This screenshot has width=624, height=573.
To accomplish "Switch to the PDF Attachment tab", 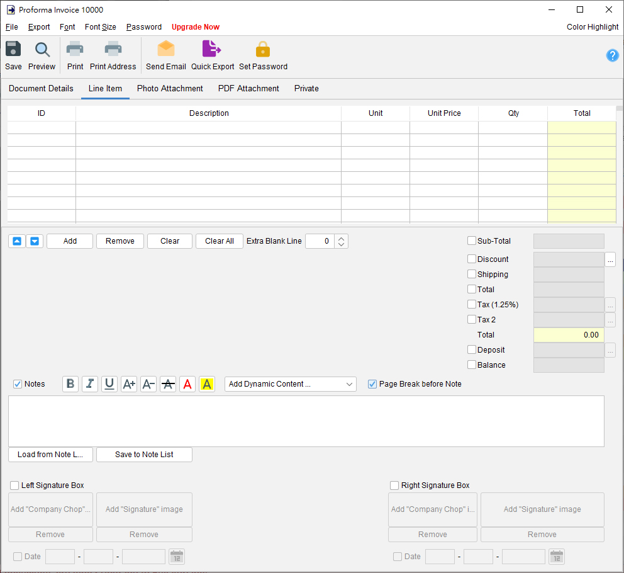I will [x=248, y=88].
